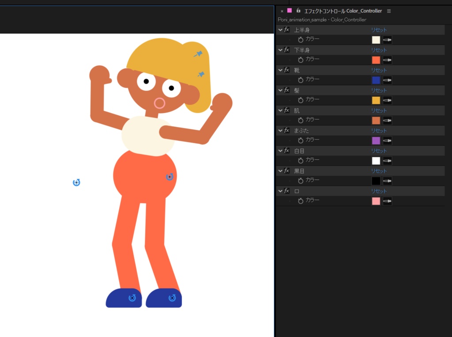This screenshot has height=337, width=452.
Task: Click the lock icon in the Effect Controls header
Action: tap(297, 11)
